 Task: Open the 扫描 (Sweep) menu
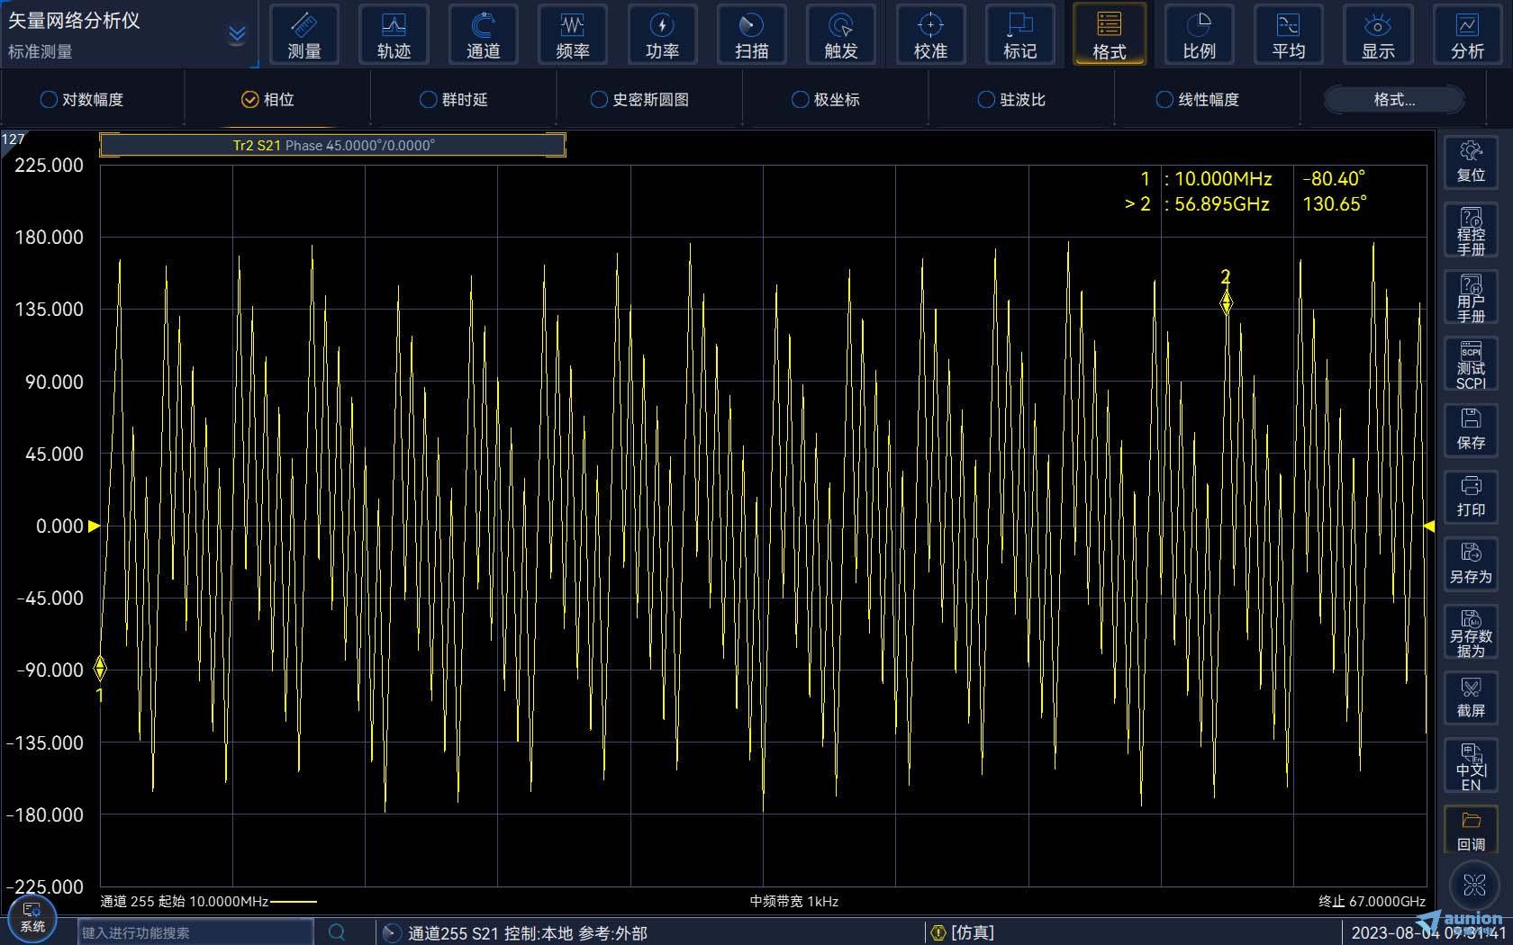click(x=751, y=34)
